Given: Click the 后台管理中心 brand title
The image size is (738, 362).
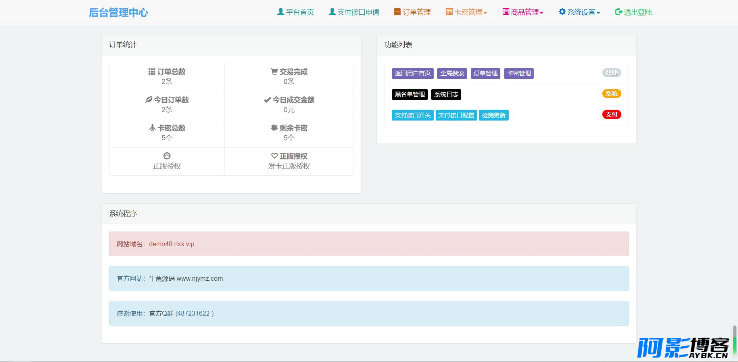Looking at the screenshot, I should click(x=118, y=13).
